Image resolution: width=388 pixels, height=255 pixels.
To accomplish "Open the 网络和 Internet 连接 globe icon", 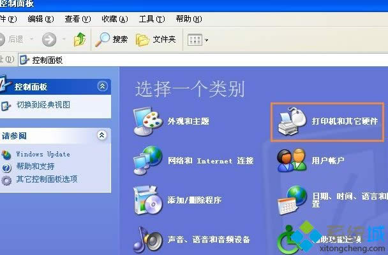I will [147, 160].
